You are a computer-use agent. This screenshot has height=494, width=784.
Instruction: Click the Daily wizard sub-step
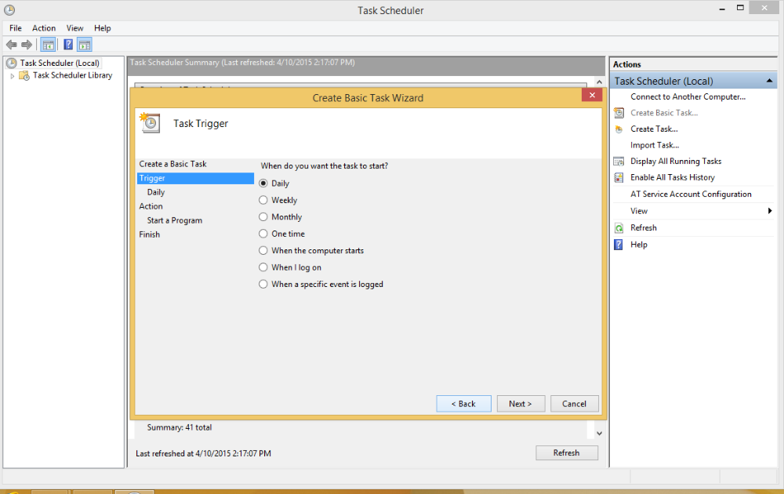156,192
